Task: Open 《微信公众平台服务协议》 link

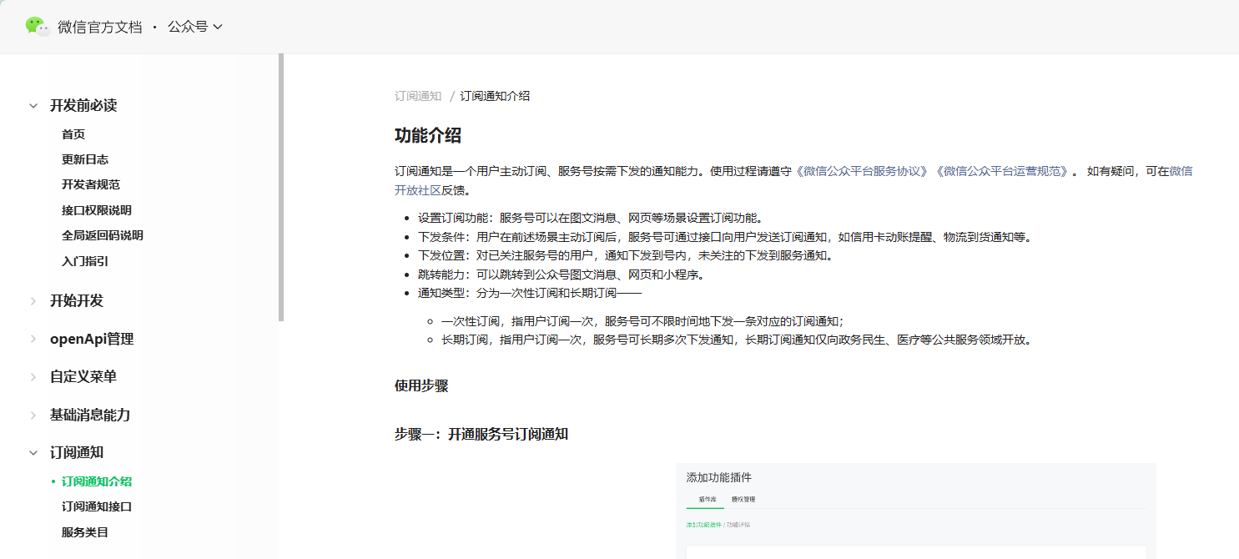Action: coord(862,171)
